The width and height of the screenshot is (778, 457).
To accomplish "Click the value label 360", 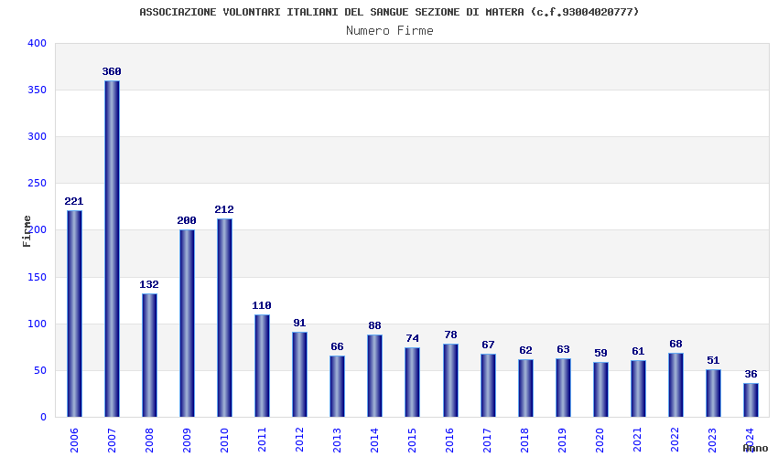I will (112, 71).
